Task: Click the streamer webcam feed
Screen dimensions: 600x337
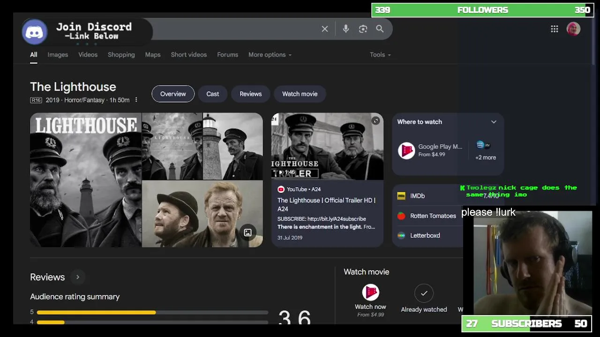Action: (532, 263)
